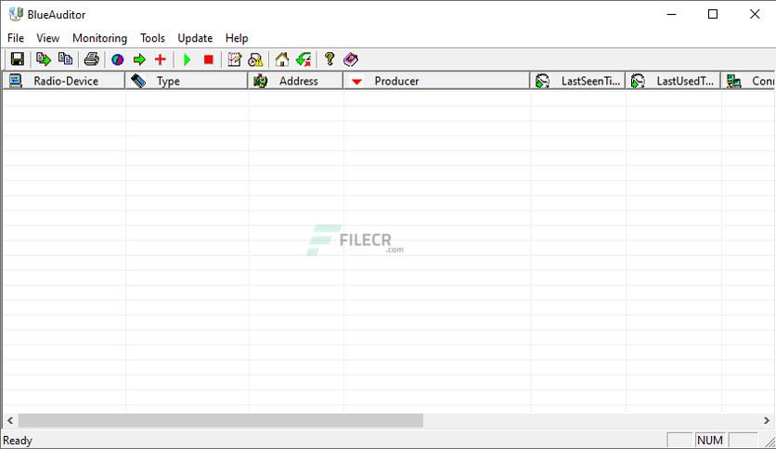Open the File menu
The width and height of the screenshot is (776, 449).
coord(16,38)
